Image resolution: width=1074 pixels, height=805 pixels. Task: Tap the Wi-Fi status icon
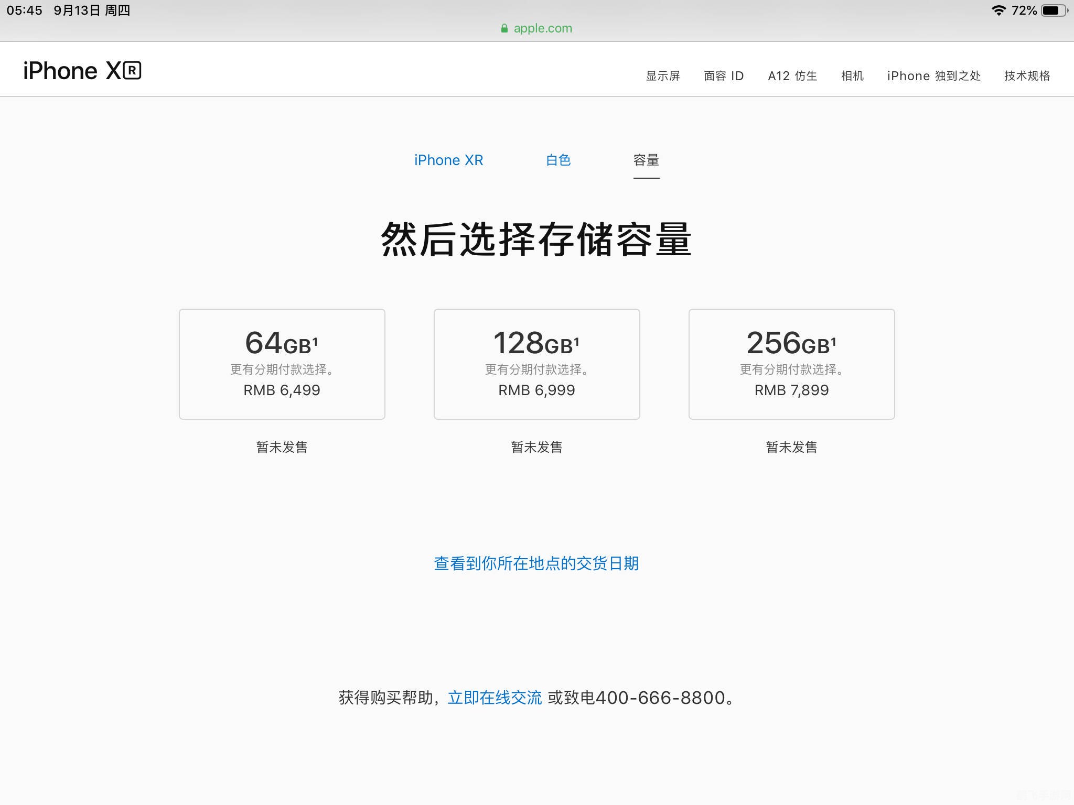998,10
